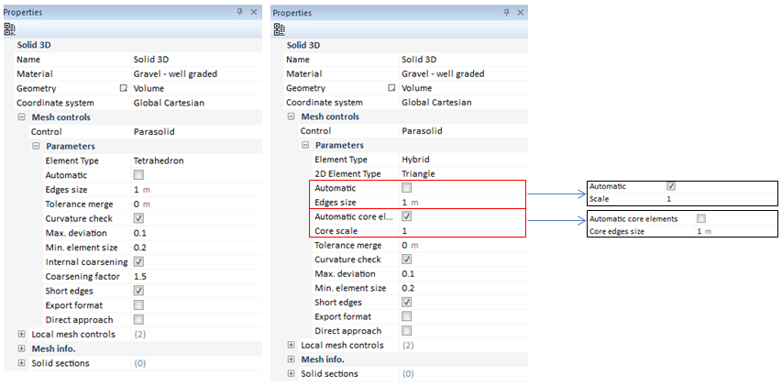The height and width of the screenshot is (387, 782).
Task: Click the categorize icon in left Properties toolbar
Action: click(9, 28)
